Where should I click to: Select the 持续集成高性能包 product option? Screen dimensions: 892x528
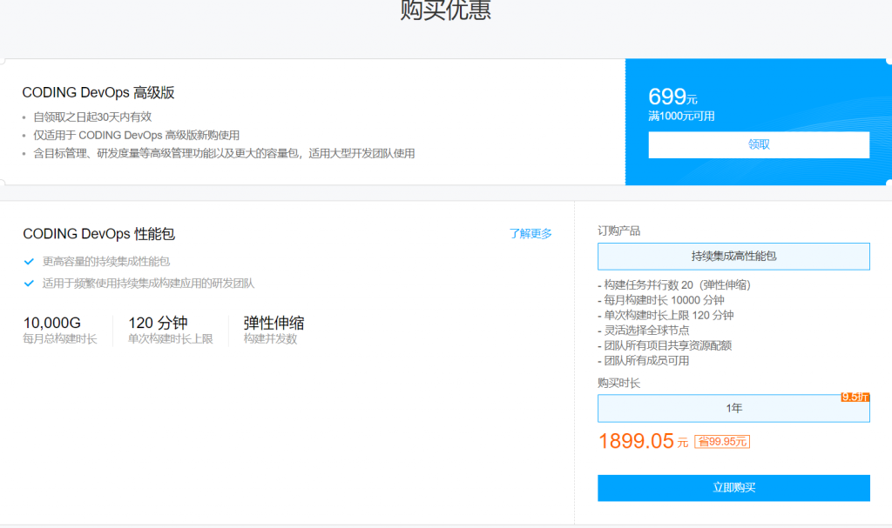(x=733, y=257)
